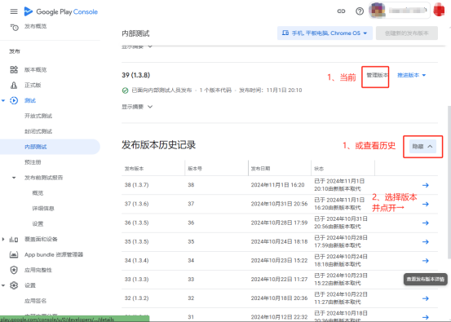Select the highlighted 内部测试 sidebar item

point(50,147)
